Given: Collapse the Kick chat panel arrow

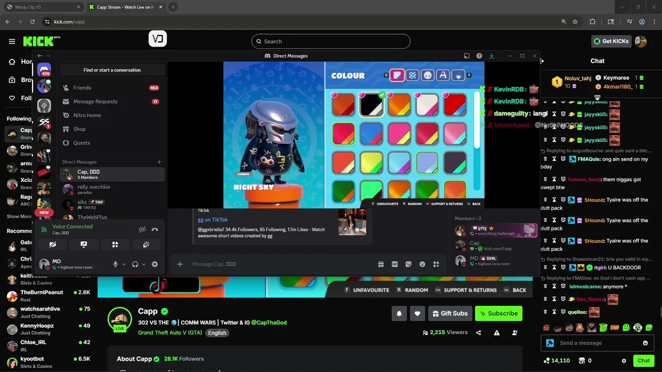Looking at the screenshot, I should 543,61.
